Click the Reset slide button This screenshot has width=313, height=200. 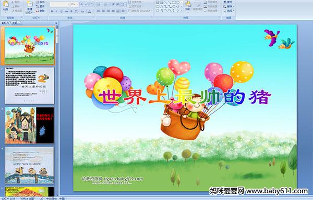(40, 6)
